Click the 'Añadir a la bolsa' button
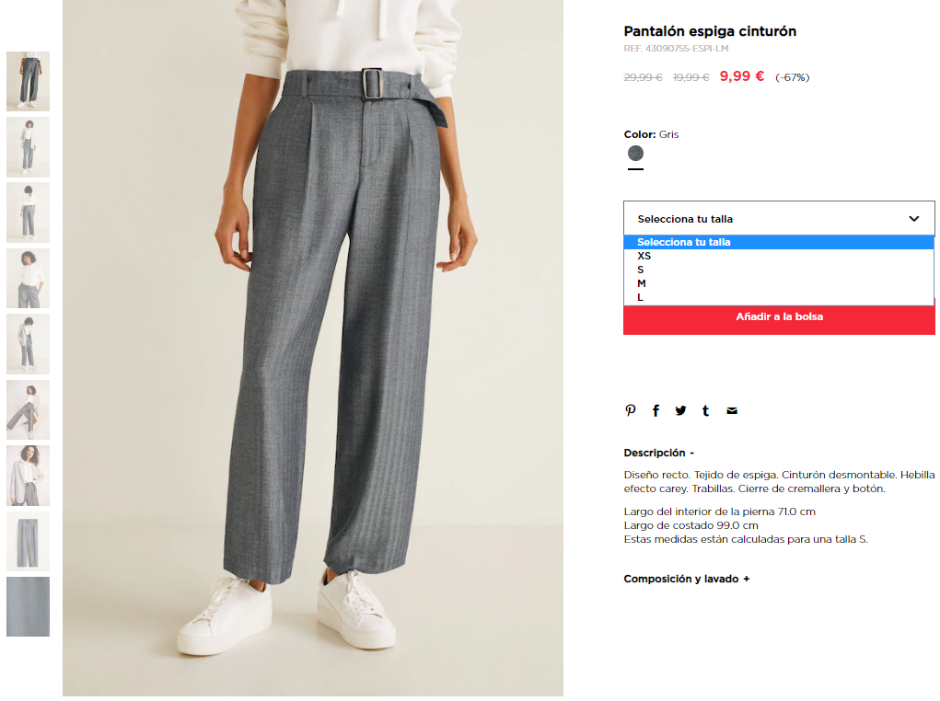Viewport: 940px width, 701px height. click(779, 319)
